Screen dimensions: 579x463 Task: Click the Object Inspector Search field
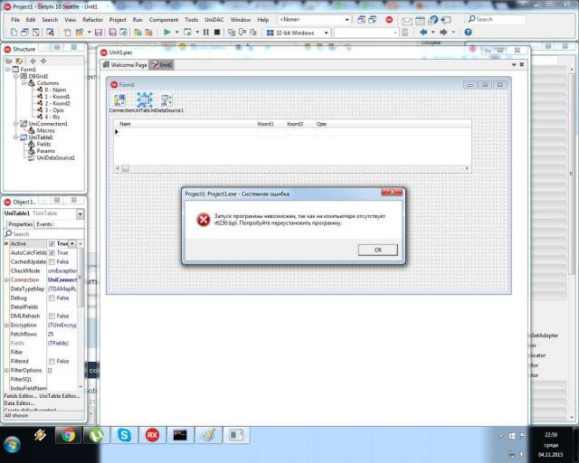43,233
